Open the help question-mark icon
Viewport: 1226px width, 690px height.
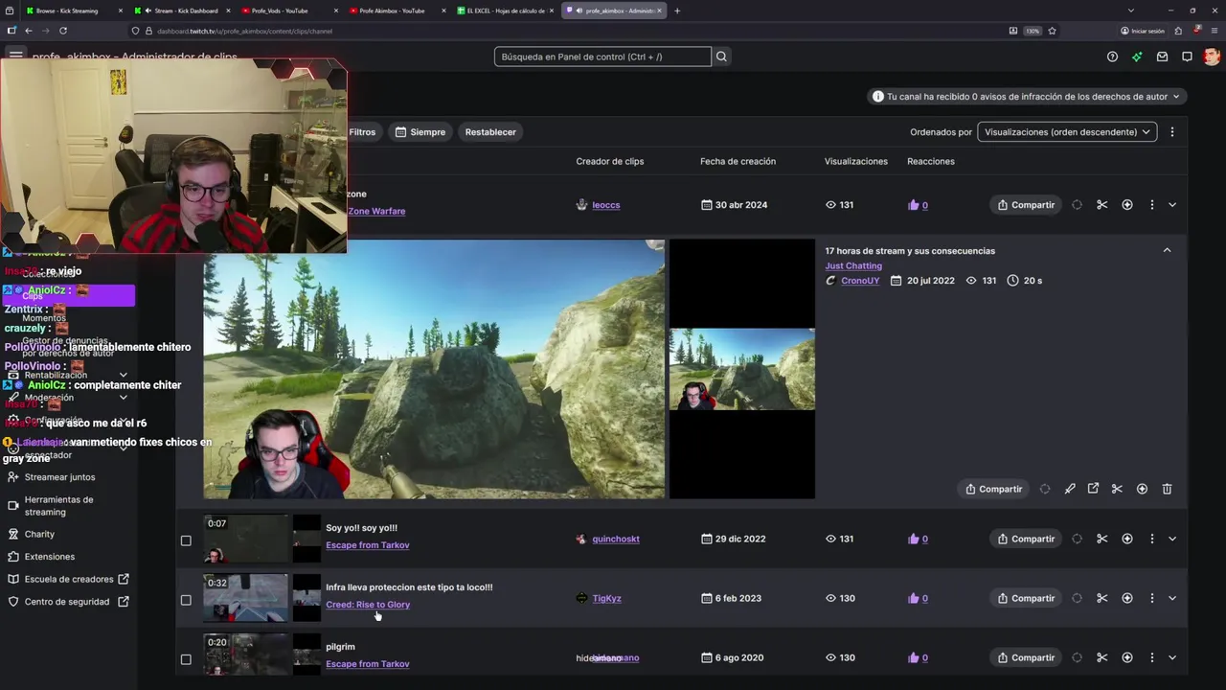coord(1112,57)
